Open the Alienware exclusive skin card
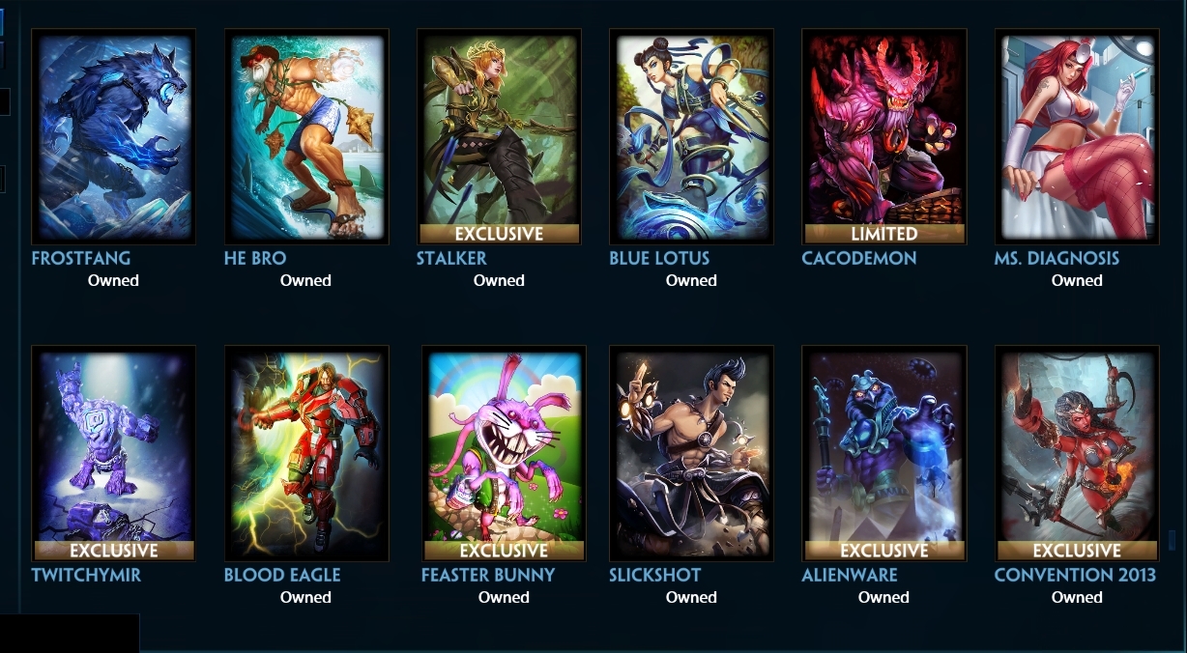1187x653 pixels. pyautogui.click(x=883, y=453)
